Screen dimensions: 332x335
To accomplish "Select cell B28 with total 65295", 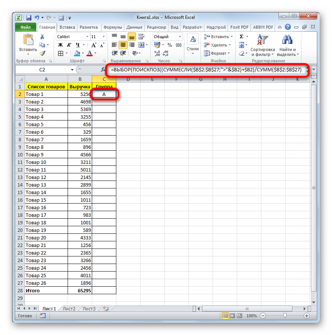I will [x=80, y=290].
